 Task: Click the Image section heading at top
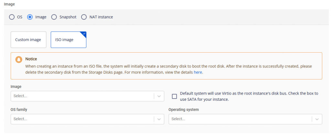pos(9,4)
